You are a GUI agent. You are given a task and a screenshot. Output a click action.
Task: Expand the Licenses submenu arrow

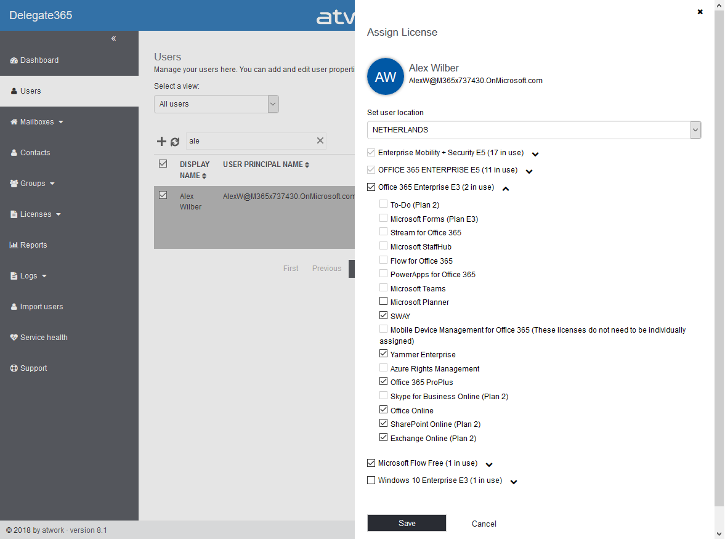pyautogui.click(x=59, y=214)
